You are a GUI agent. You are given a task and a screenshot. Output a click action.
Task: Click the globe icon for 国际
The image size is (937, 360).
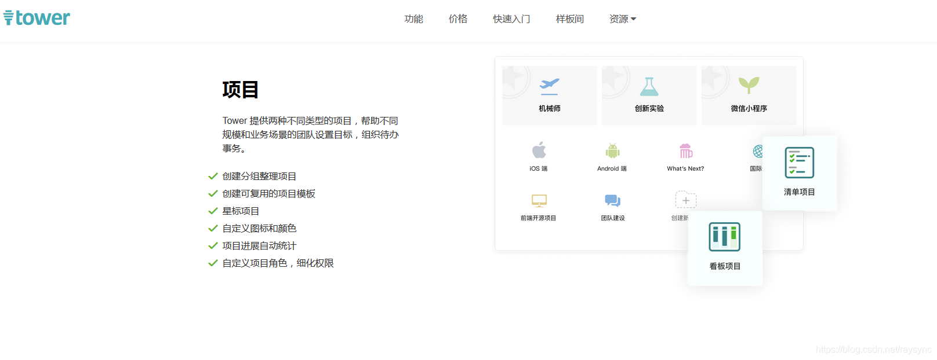[757, 151]
